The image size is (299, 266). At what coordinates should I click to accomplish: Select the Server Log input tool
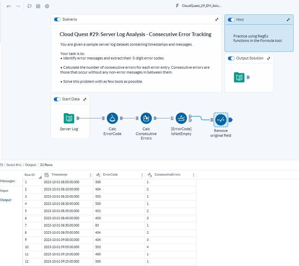pos(69,118)
